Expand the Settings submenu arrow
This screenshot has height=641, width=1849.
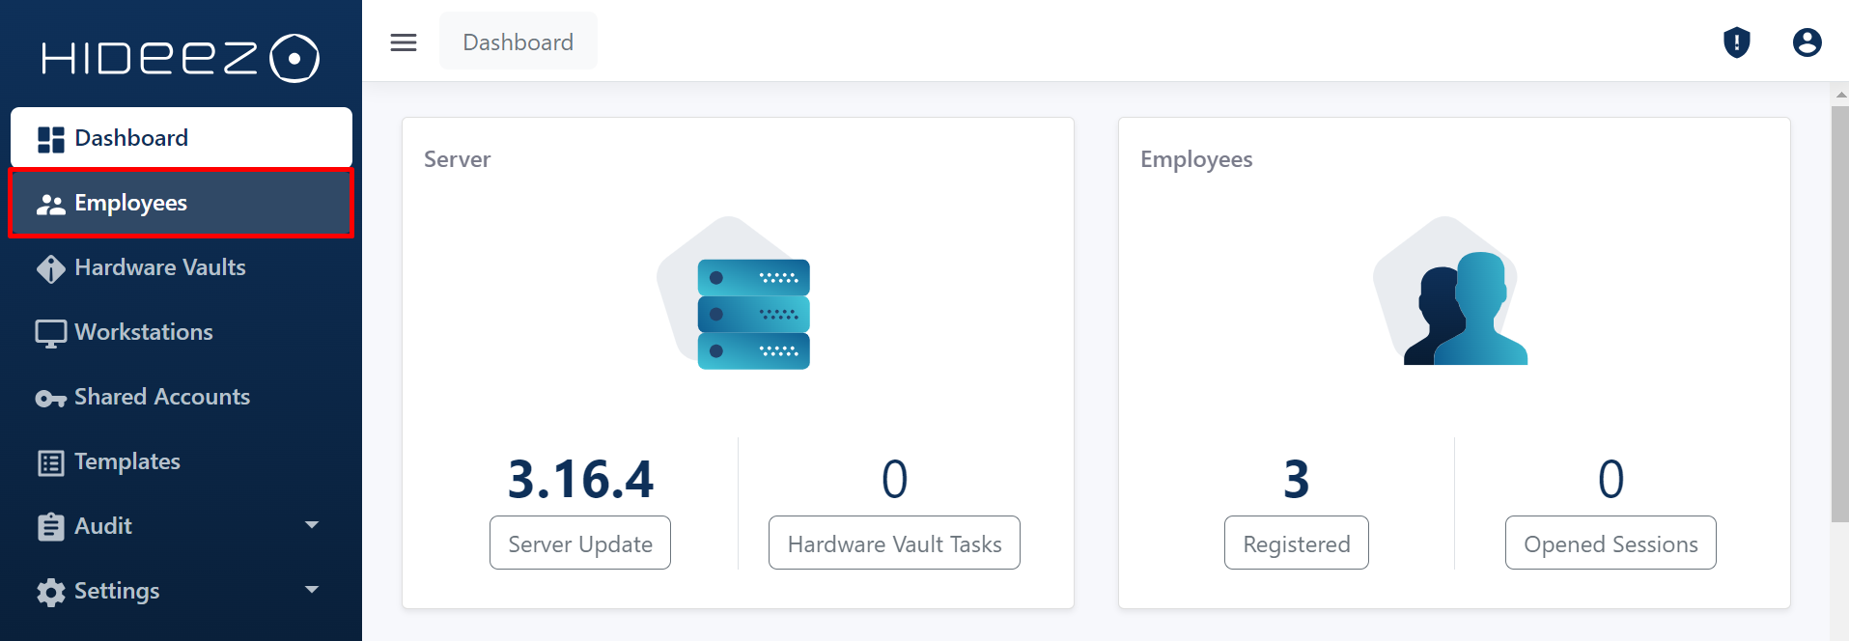click(312, 590)
